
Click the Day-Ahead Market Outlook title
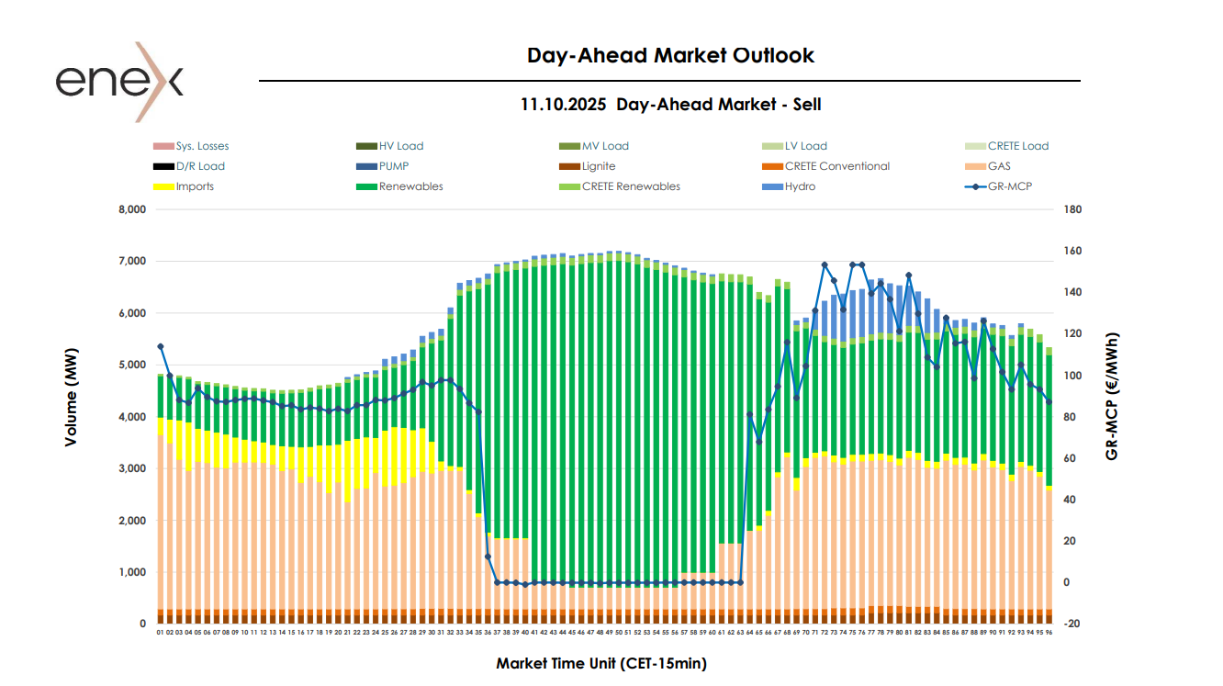(x=670, y=55)
